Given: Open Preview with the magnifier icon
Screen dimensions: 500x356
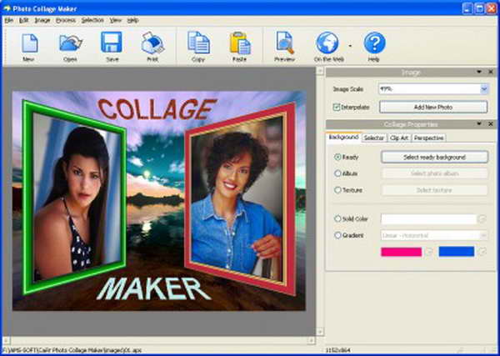Looking at the screenshot, I should point(285,43).
